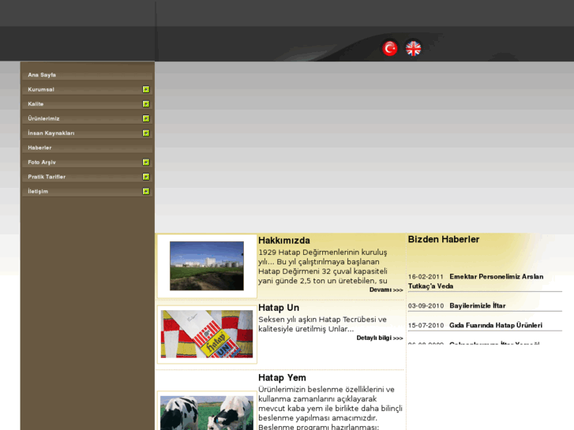Viewport: 574px width, 430px height.
Task: Click the Hakkımızda factory thumbnail
Action: (207, 266)
